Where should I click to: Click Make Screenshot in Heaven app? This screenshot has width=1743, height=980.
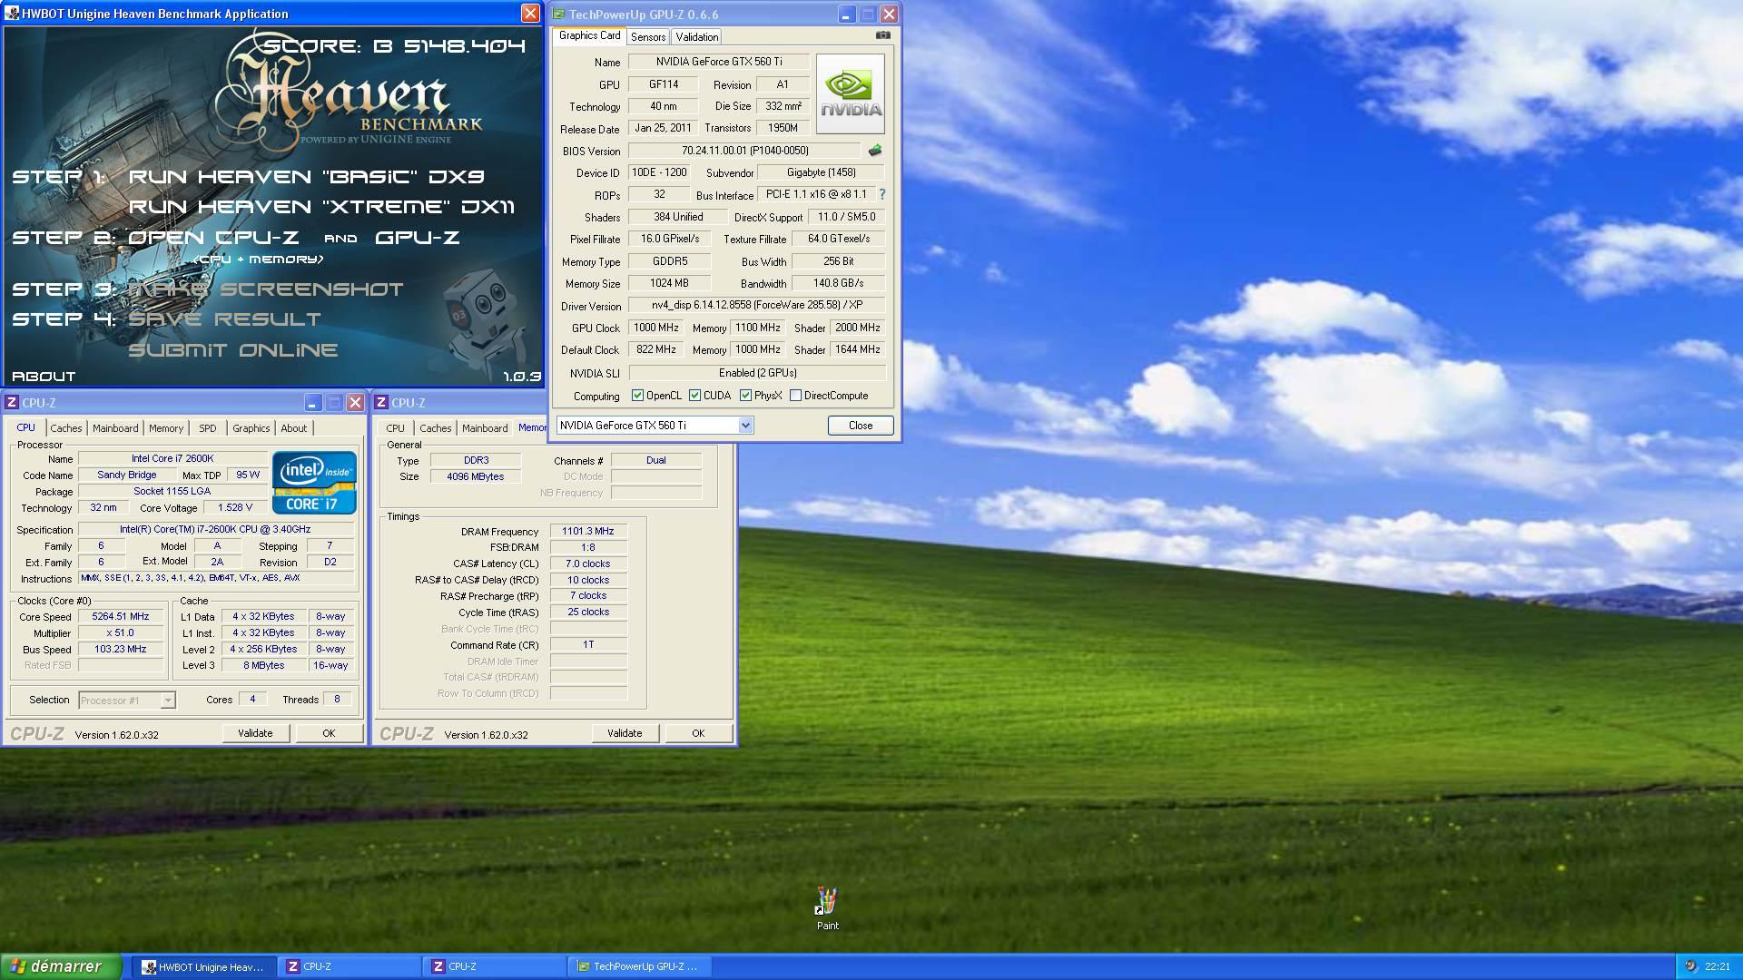tap(265, 289)
